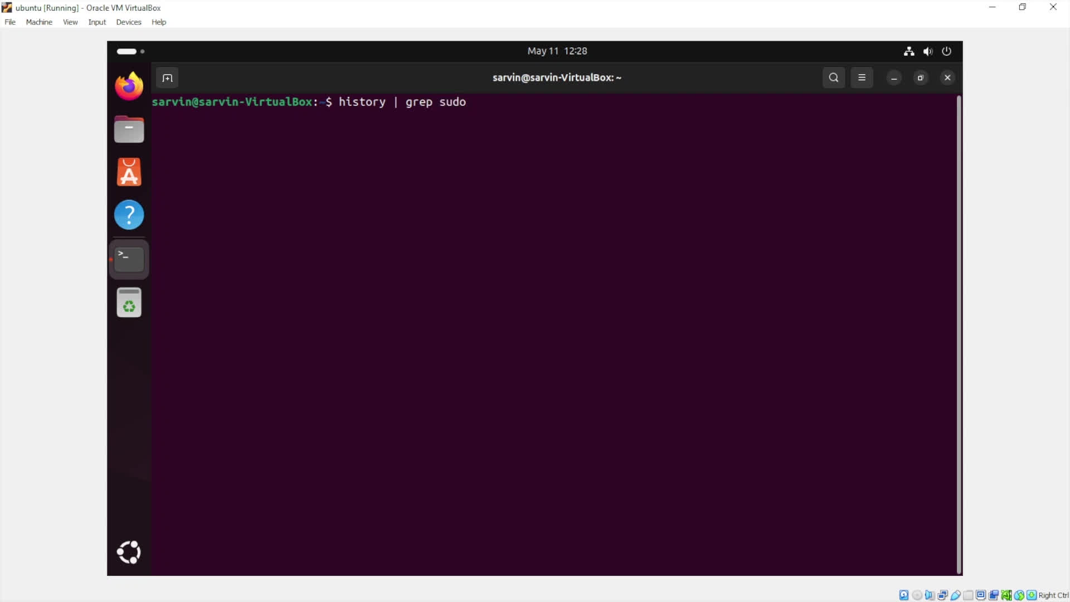The height and width of the screenshot is (602, 1070).
Task: Show Applications via Ubuntu logo button
Action: 129,552
